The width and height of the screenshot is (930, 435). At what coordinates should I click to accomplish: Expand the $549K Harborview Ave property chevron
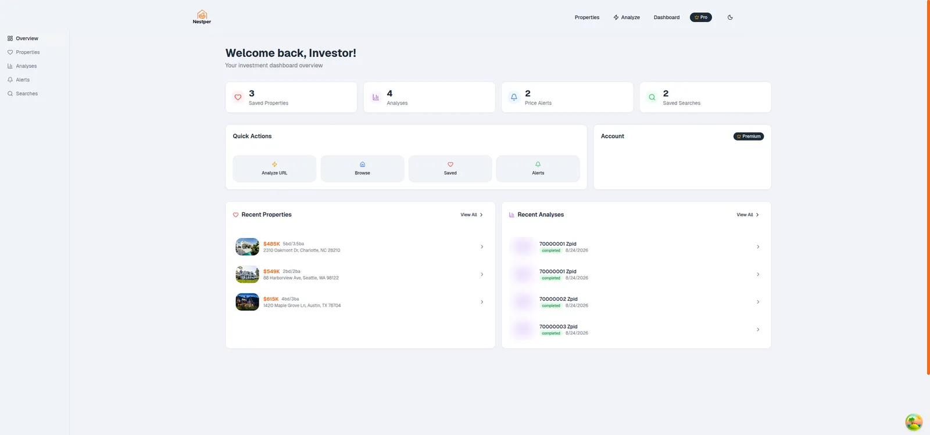[x=482, y=274]
